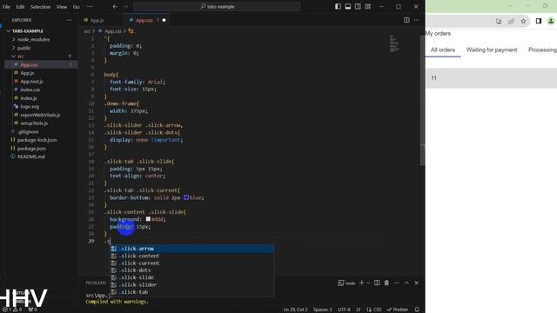Open the launch profile dropdown beside plus
Viewport: 557px width, 313px height.
coord(368,283)
